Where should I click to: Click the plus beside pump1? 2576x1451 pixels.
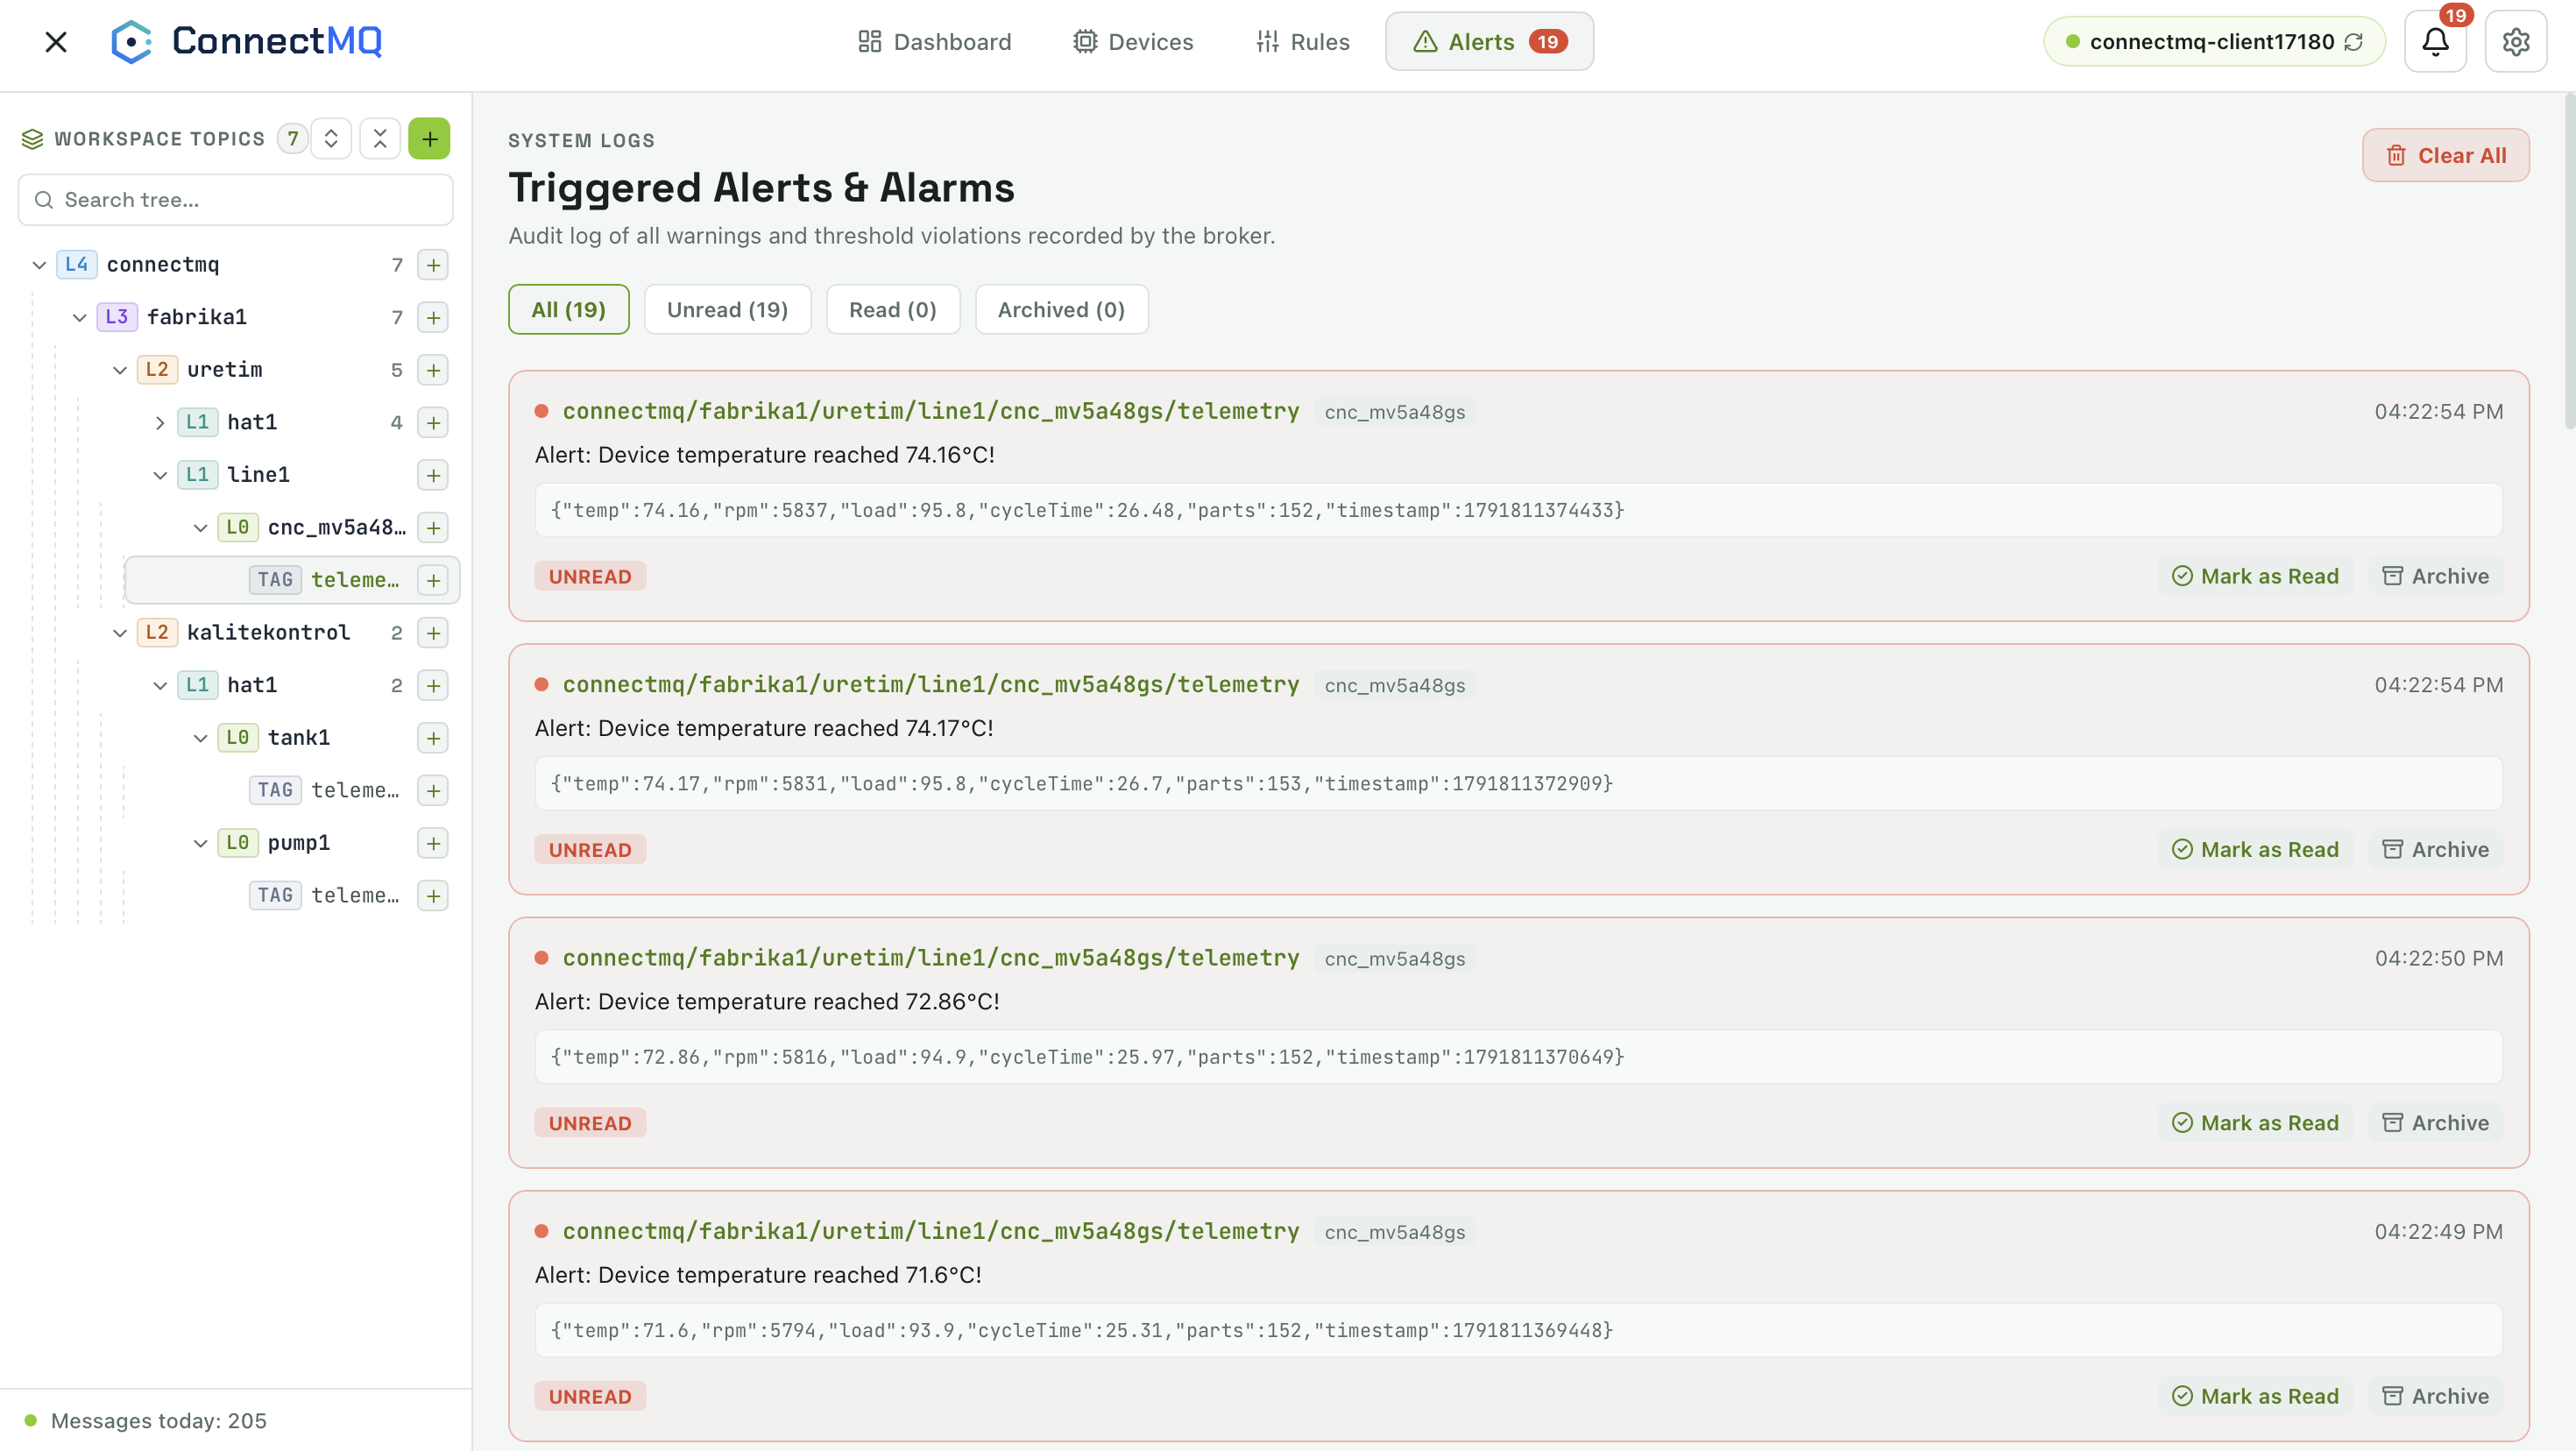433,843
